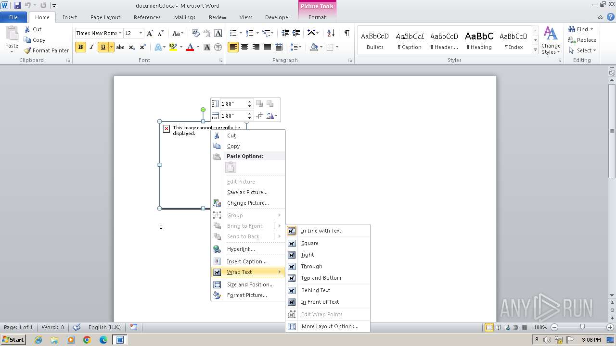Screen dimensions: 616x346
Task: Click the shape width input field
Action: pos(233,116)
